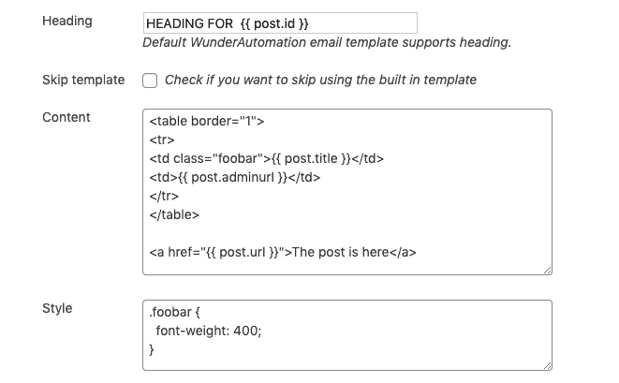Viewport: 619px width, 383px height.
Task: Place cursor on the foobar td line
Action: tap(266, 158)
